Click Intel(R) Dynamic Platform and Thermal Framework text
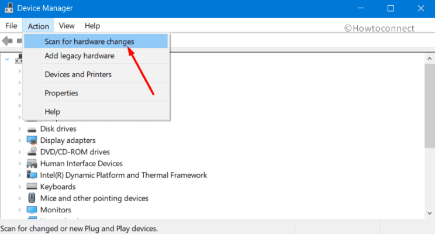Screen dimensions: 435x234 tap(123, 175)
